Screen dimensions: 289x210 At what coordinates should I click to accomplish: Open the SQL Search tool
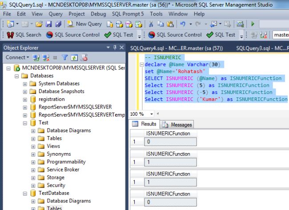[x=24, y=35]
